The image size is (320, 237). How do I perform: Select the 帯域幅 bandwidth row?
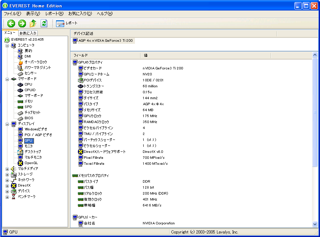[191, 205]
